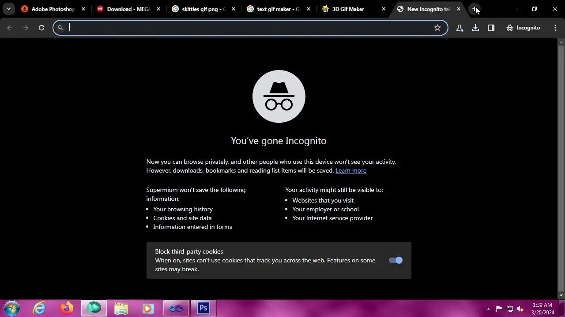Viewport: 565px width, 317px height.
Task: Open the tab search dropdown arrow
Action: point(8,9)
